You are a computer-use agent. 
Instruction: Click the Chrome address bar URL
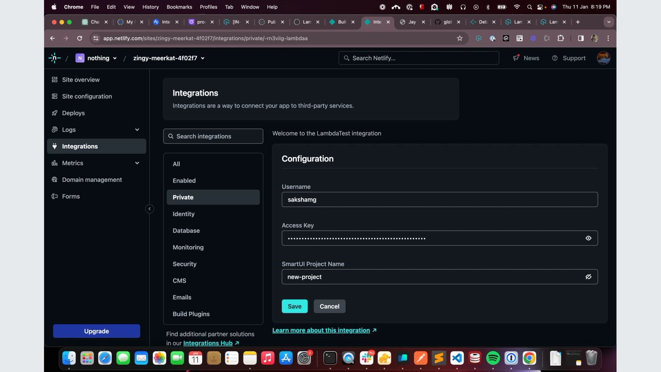(x=205, y=38)
